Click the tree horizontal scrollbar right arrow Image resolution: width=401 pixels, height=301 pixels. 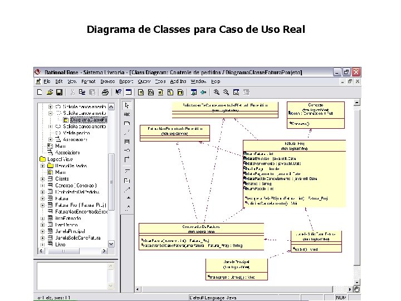pos(104,251)
